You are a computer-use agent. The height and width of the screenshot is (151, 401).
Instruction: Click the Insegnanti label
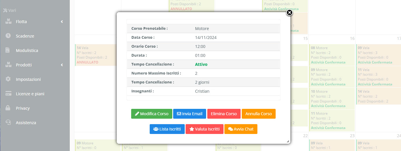[142, 91]
